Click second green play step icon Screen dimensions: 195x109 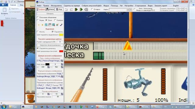81,9
